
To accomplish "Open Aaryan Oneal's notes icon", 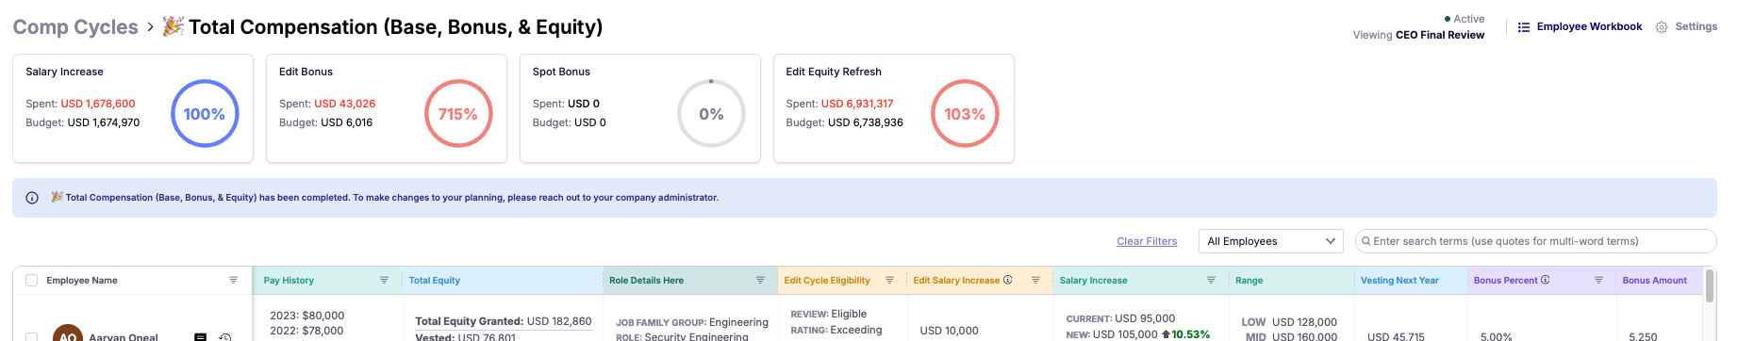I will tap(200, 336).
